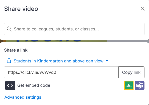Focus the Share to colleagues search field
This screenshot has height=105, width=149.
click(74, 29)
